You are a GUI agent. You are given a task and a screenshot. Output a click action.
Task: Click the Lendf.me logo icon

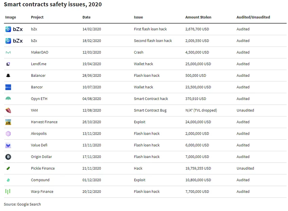(8, 64)
